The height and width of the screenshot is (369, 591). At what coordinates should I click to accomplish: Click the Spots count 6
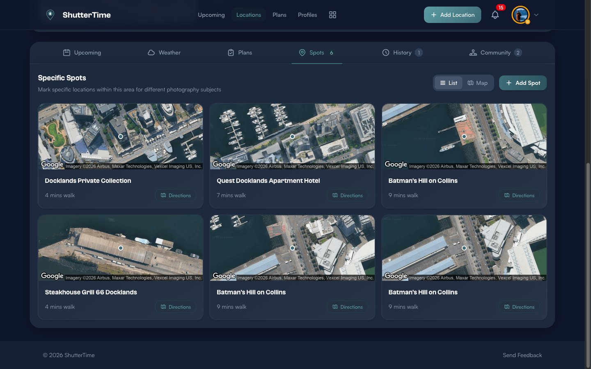click(332, 52)
